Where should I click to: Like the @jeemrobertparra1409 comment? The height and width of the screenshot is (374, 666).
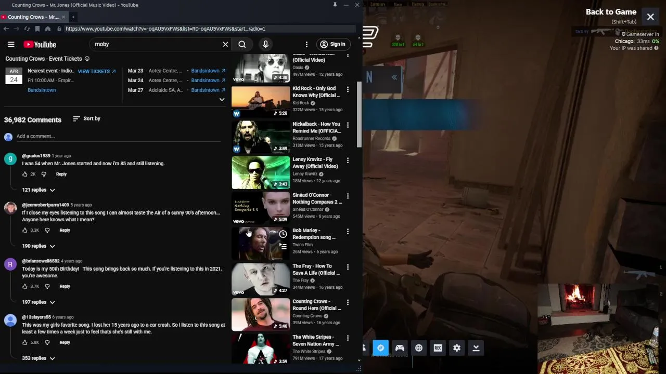(x=24, y=230)
